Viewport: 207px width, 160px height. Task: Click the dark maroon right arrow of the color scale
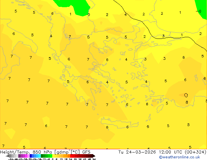pos(94,156)
